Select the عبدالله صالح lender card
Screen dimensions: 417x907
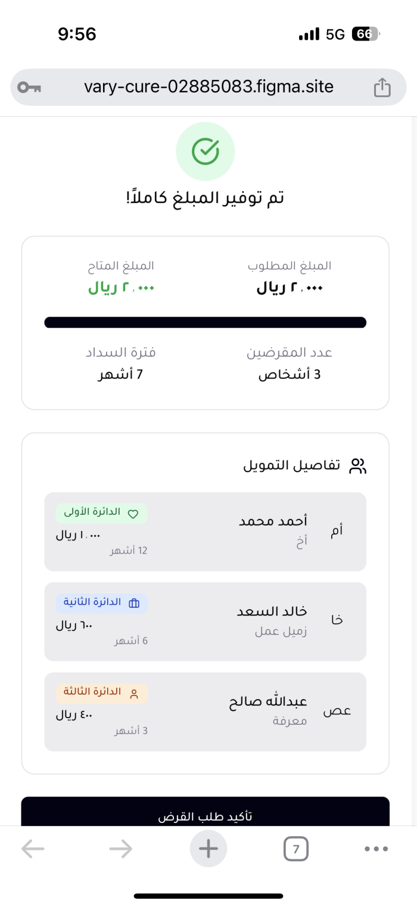205,711
